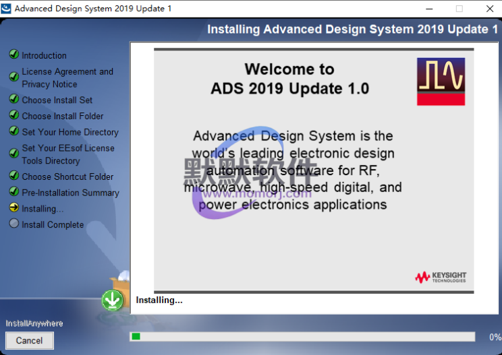
Task: Click the installer icon in title bar
Action: pyautogui.click(x=7, y=9)
